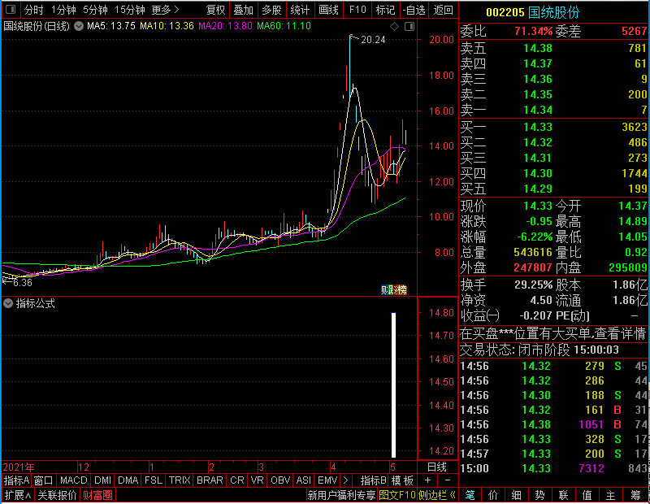Select the MACD indicator tab
This screenshot has width=650, height=504.
coord(73,480)
